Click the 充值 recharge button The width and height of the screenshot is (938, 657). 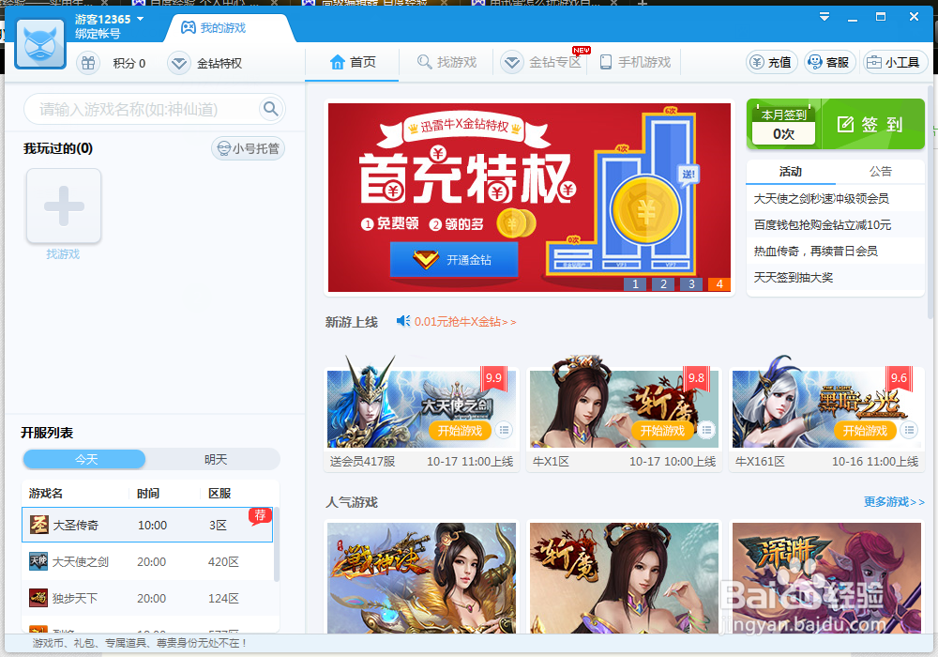click(772, 62)
